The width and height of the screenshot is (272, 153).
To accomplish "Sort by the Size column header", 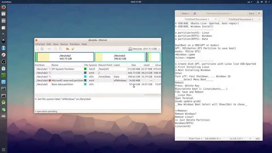I will (133, 65).
